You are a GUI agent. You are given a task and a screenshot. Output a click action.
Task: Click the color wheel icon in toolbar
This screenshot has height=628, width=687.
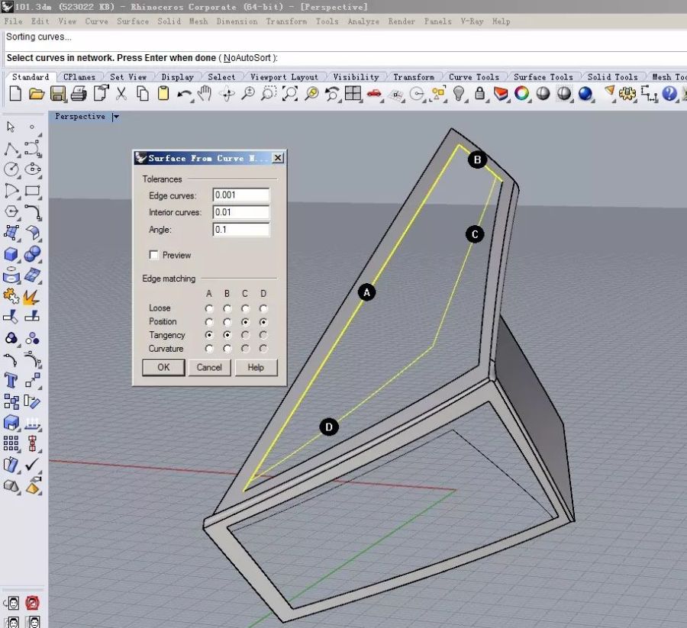522,94
